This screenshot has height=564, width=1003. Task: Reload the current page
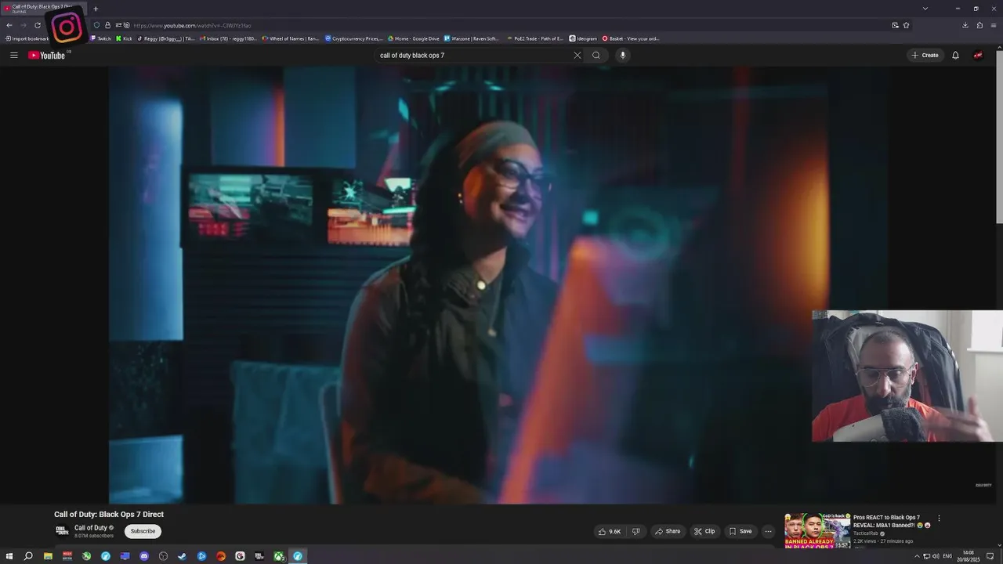(38, 25)
